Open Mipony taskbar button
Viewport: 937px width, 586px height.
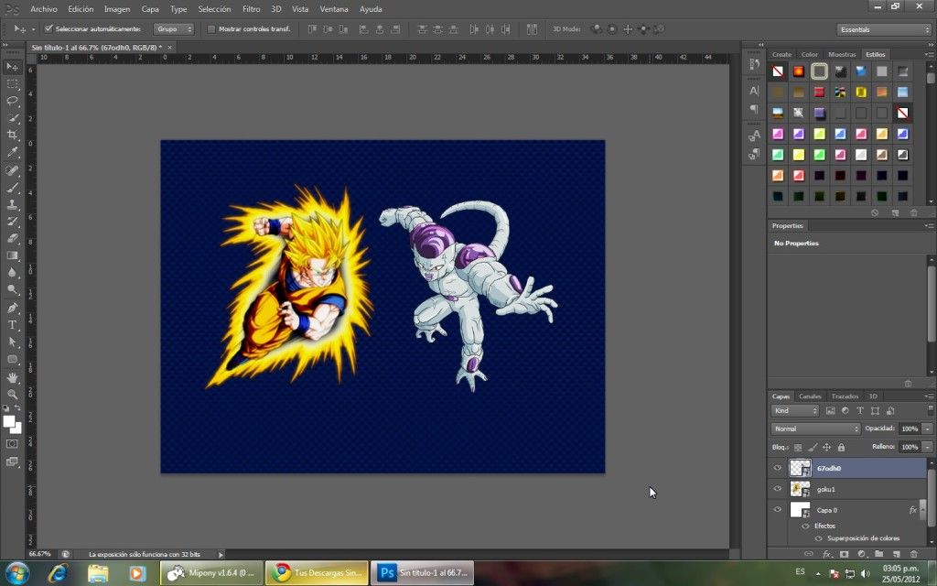(x=211, y=573)
